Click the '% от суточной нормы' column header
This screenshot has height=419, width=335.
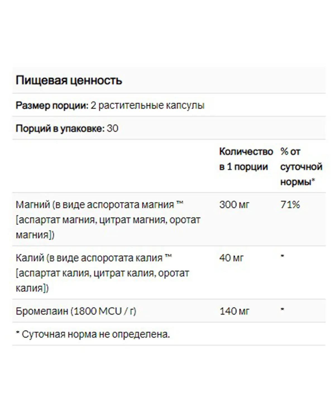pyautogui.click(x=301, y=167)
